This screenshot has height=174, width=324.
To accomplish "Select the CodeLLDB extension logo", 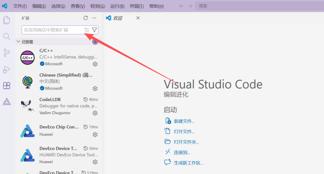I will [27, 106].
